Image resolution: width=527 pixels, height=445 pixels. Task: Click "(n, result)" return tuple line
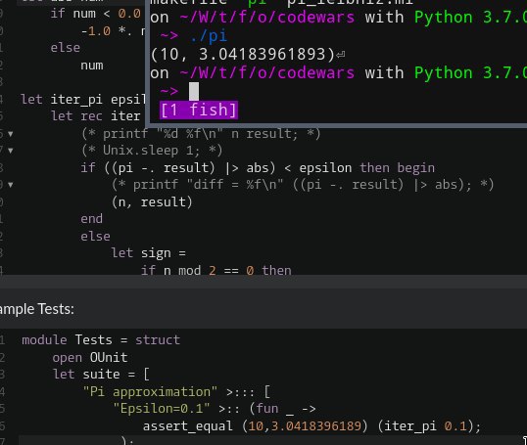[x=152, y=202]
